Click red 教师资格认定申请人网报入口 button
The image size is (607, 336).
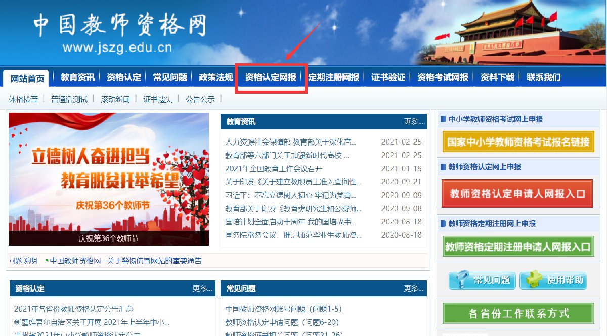pos(517,194)
